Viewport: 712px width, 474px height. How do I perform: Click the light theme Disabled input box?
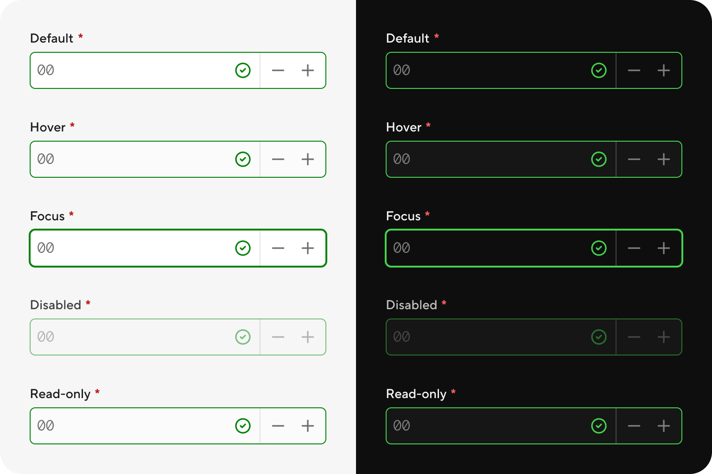pyautogui.click(x=145, y=337)
